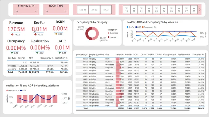Viewport: 209px width, 117px height.
Task: Click the Business segment of donut chart
Action: click(x=97, y=34)
